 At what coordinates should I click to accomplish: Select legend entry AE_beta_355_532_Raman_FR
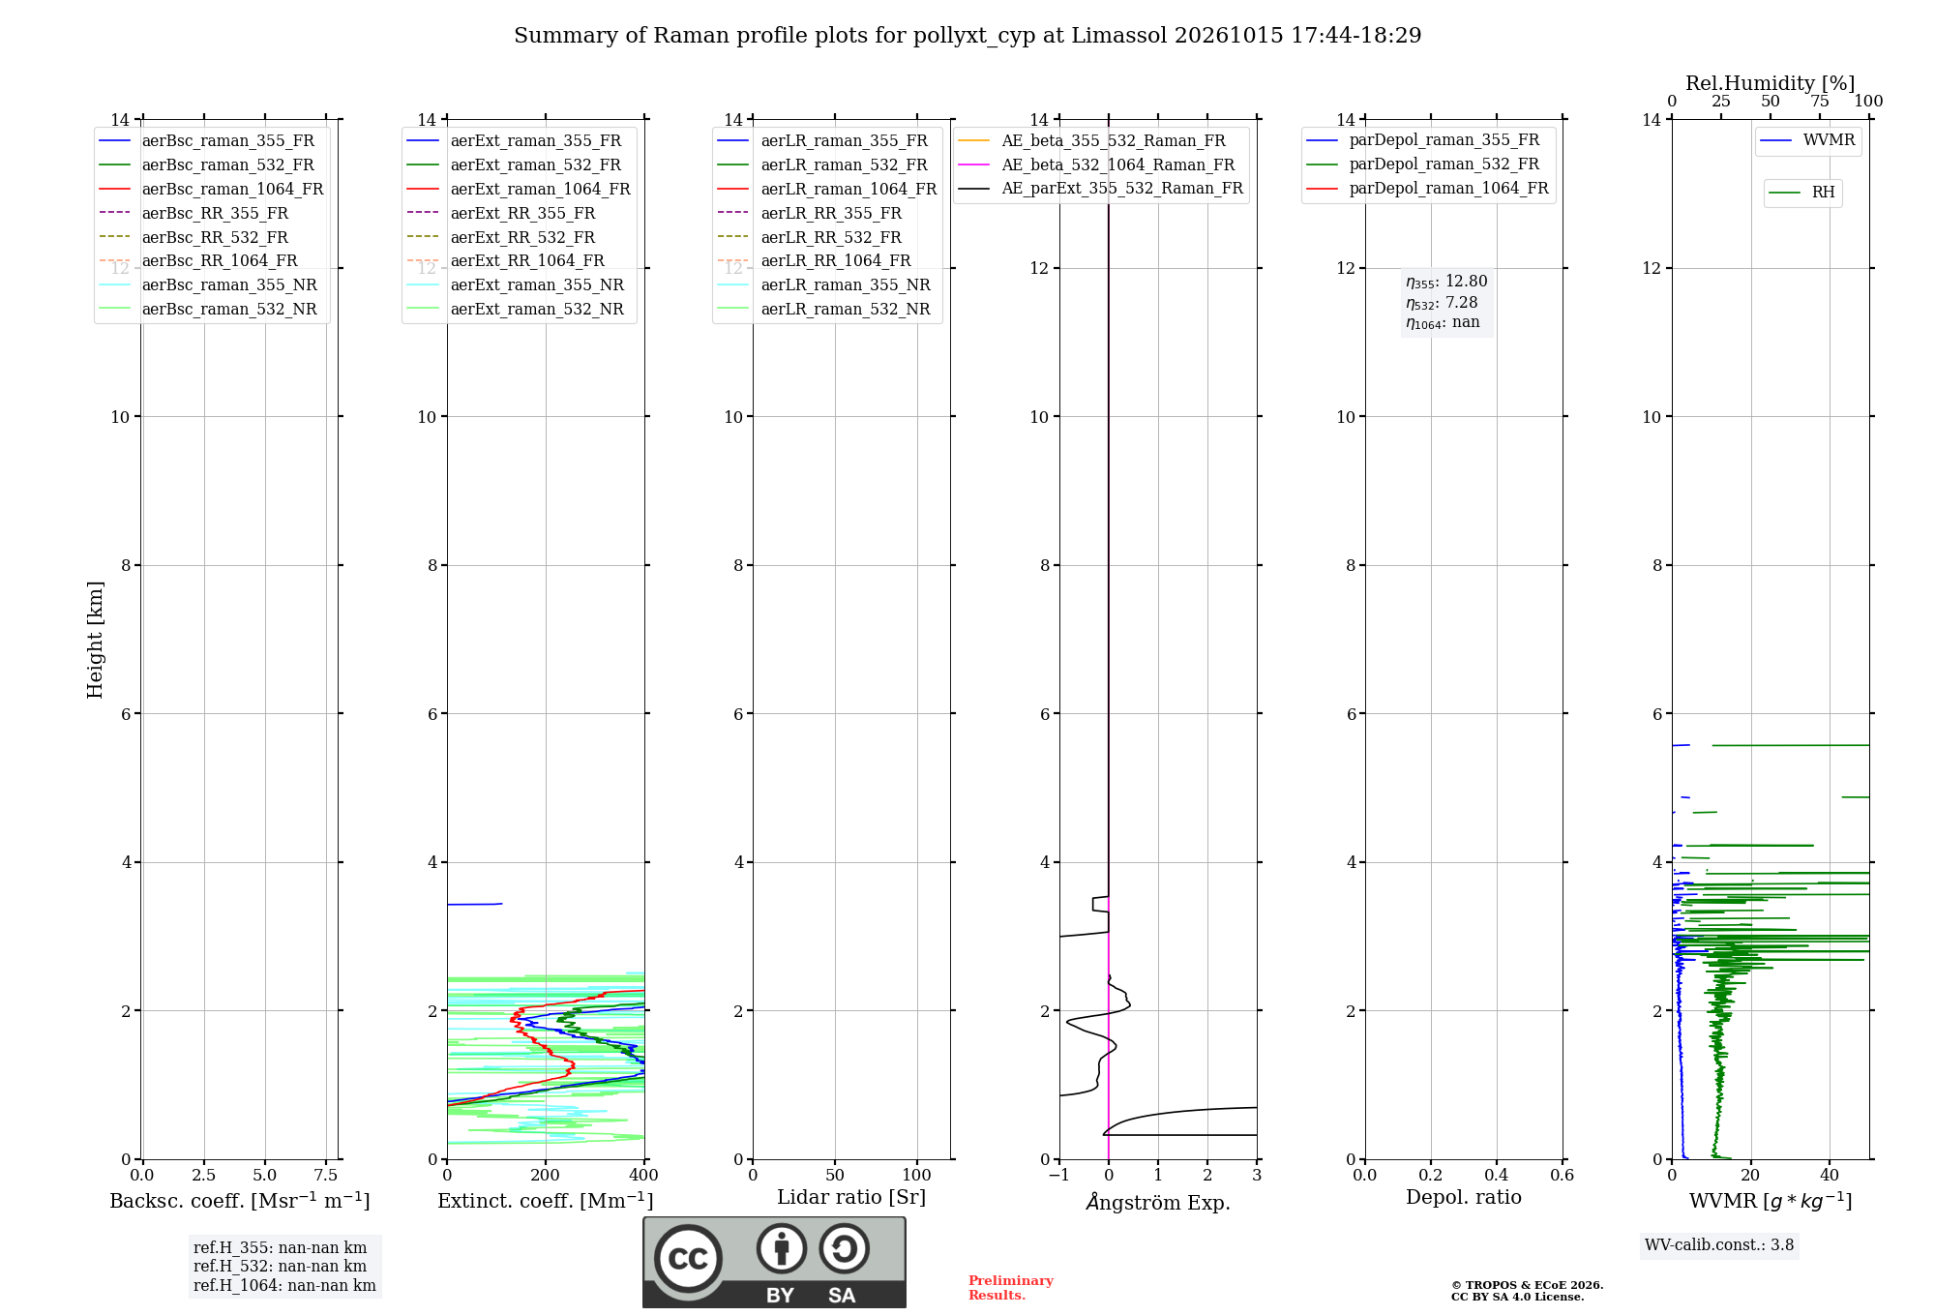pos(1092,141)
